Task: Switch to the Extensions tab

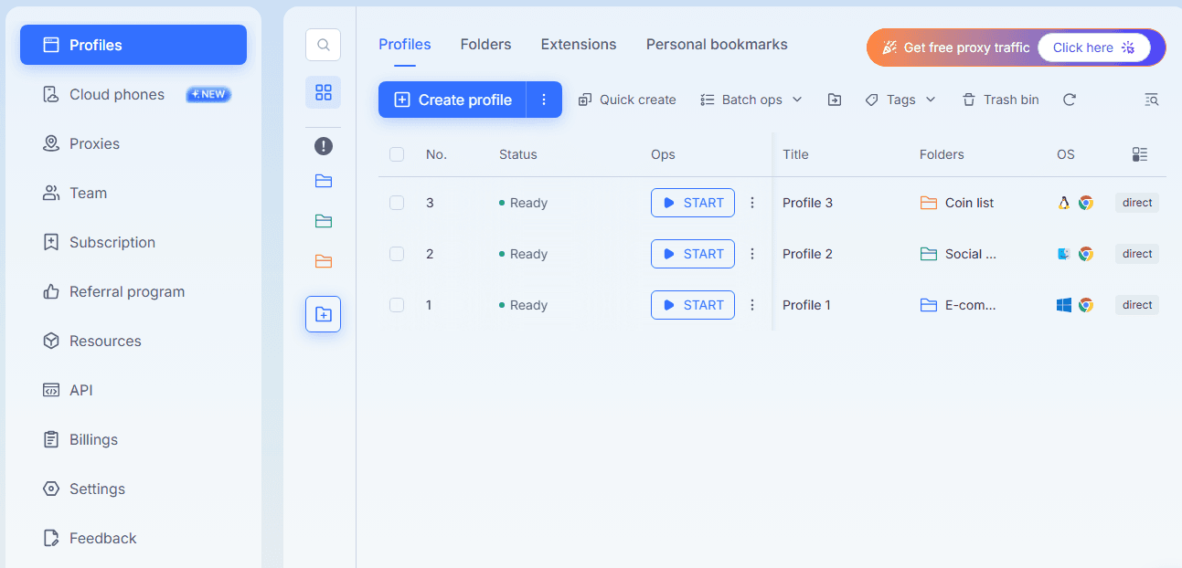Action: 578,45
